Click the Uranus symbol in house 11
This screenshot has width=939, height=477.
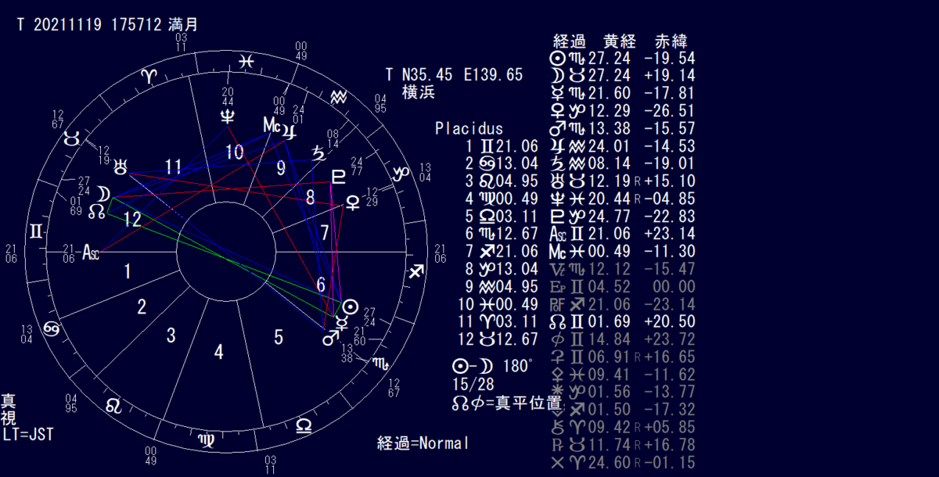121,165
